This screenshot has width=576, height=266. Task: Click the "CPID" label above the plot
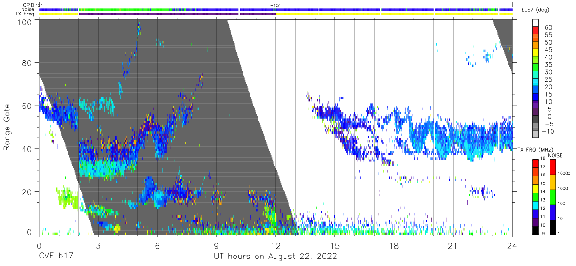[x=29, y=5]
